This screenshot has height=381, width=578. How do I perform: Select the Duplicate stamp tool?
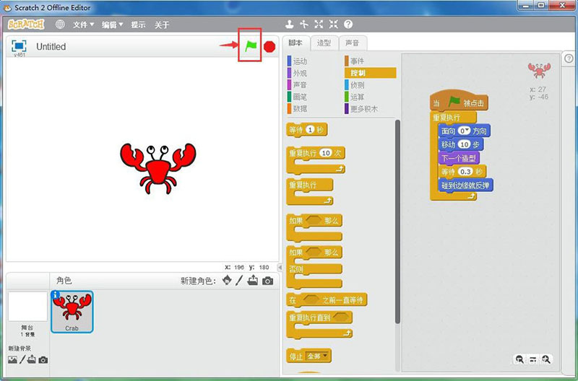coord(290,25)
